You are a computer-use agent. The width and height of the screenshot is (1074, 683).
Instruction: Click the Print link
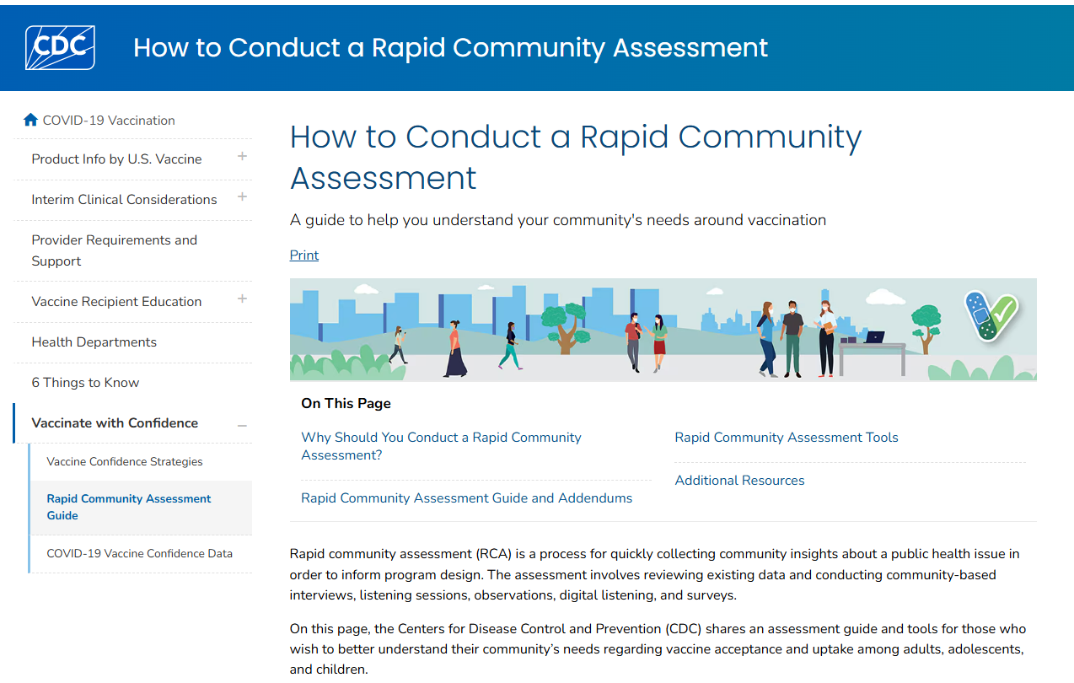pyautogui.click(x=303, y=255)
